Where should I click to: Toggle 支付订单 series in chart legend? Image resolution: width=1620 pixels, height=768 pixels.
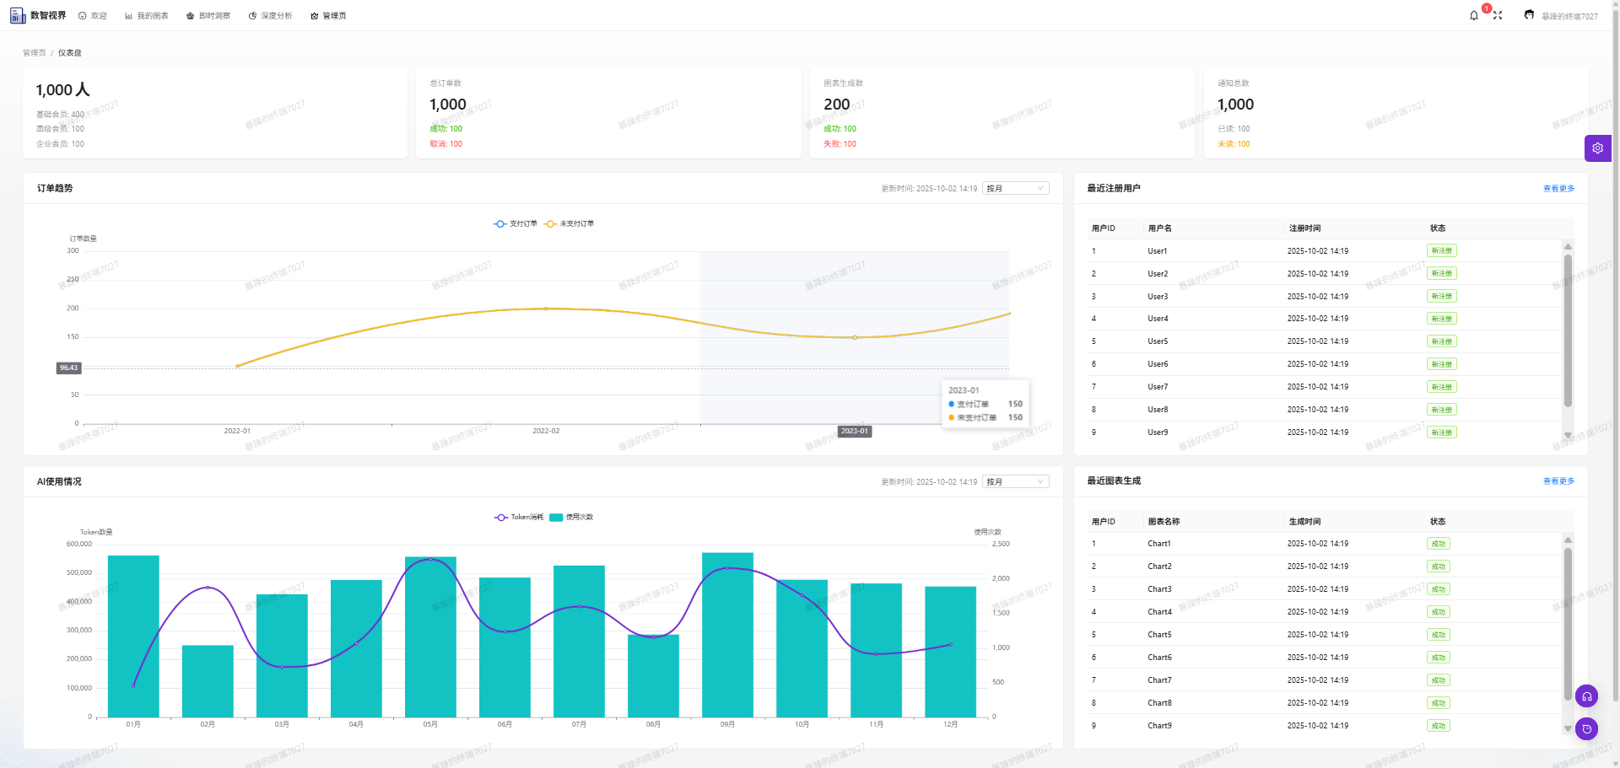point(516,224)
